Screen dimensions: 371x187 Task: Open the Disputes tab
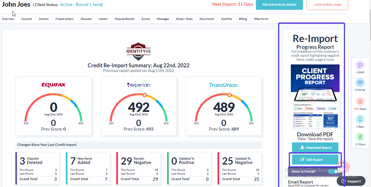pos(86,19)
